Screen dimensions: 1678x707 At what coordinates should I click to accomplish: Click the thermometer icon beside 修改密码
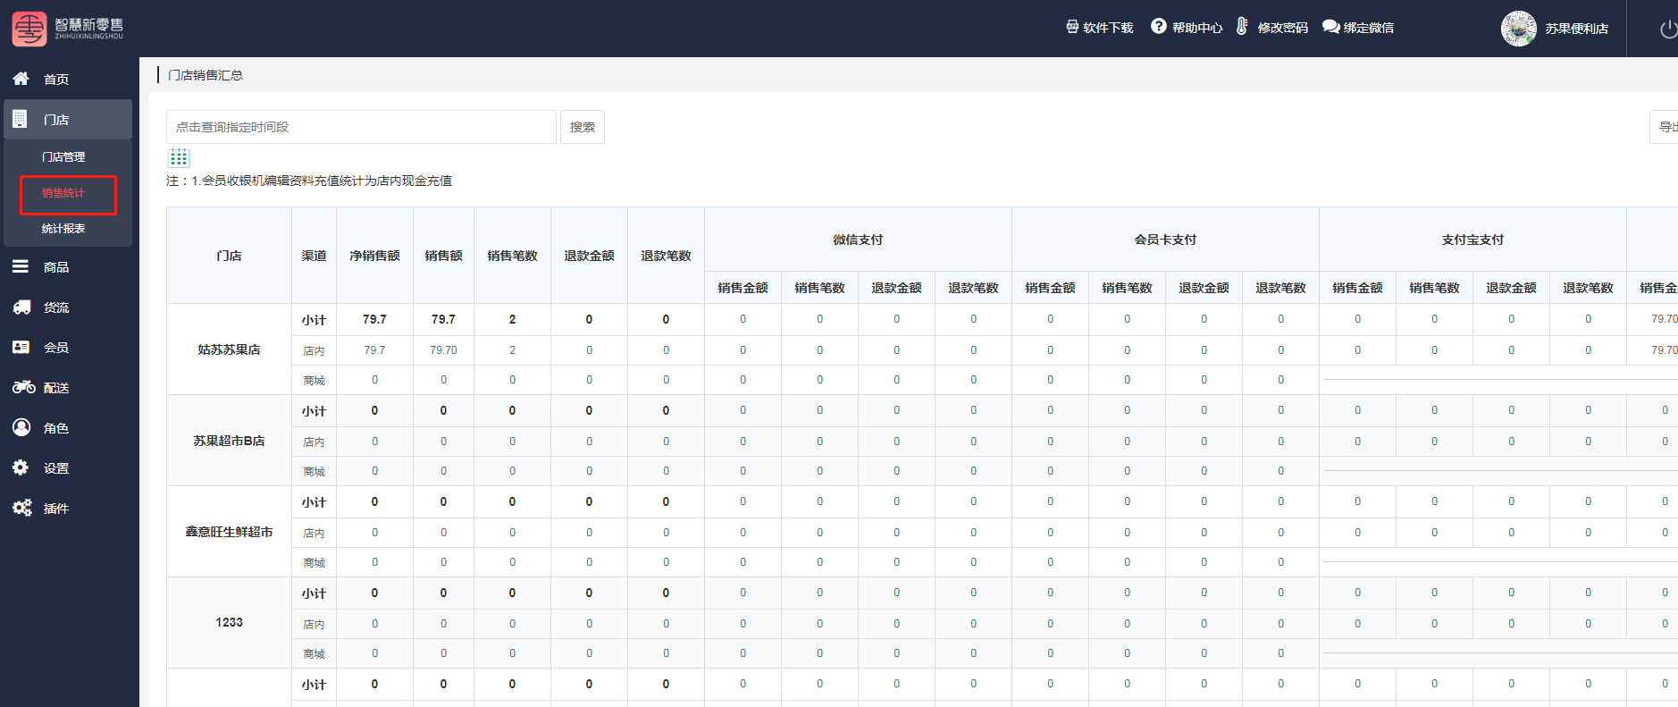click(1242, 26)
